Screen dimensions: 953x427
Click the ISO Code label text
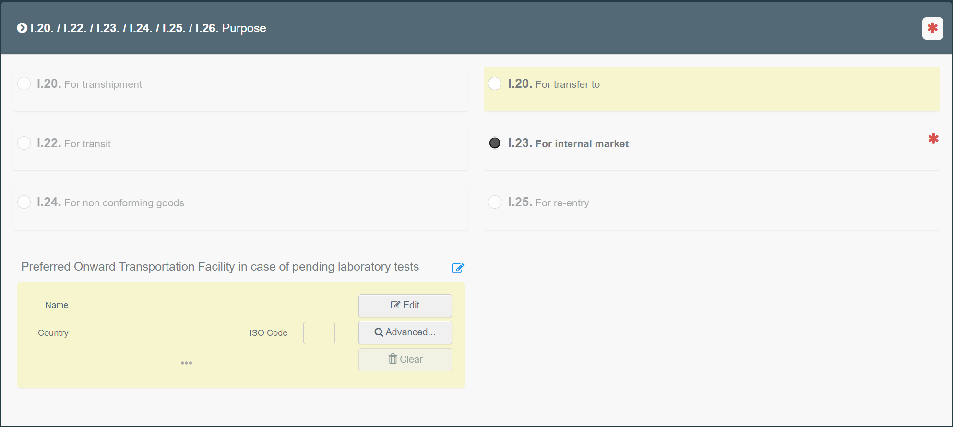tap(268, 333)
